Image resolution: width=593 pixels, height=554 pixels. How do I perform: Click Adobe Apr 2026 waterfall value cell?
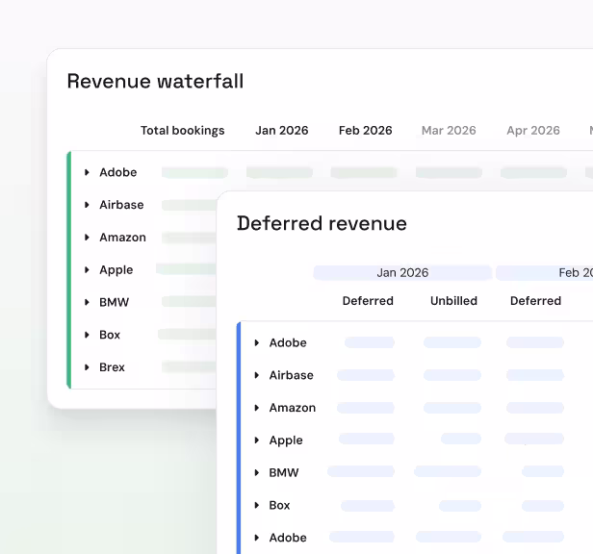[x=533, y=173]
